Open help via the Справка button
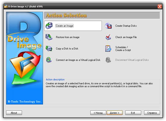Screen dimensions: 166x121 (x=152, y=113)
